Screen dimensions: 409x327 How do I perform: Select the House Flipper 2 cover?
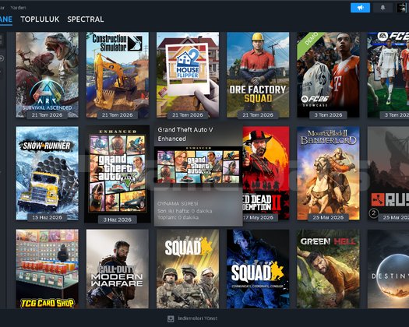coord(188,75)
